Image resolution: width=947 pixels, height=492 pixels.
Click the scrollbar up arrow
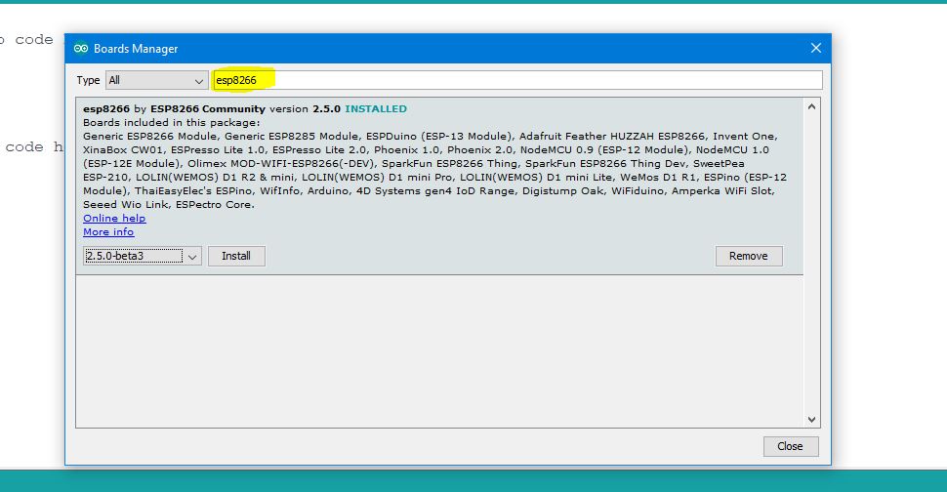click(x=811, y=106)
